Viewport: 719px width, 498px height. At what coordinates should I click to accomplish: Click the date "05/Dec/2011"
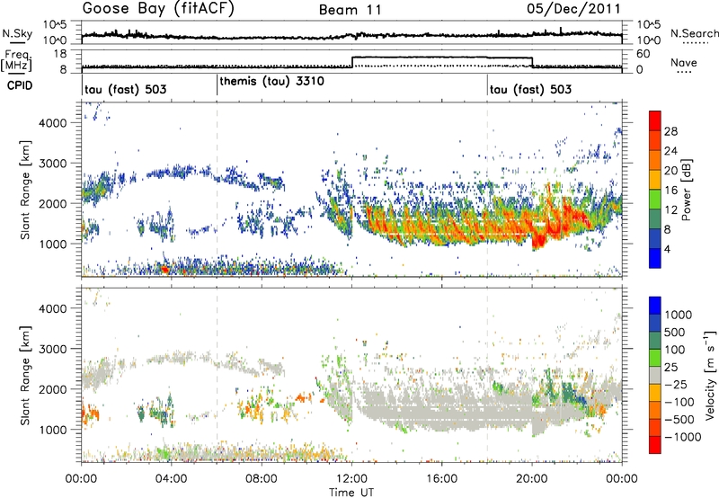pyautogui.click(x=573, y=9)
